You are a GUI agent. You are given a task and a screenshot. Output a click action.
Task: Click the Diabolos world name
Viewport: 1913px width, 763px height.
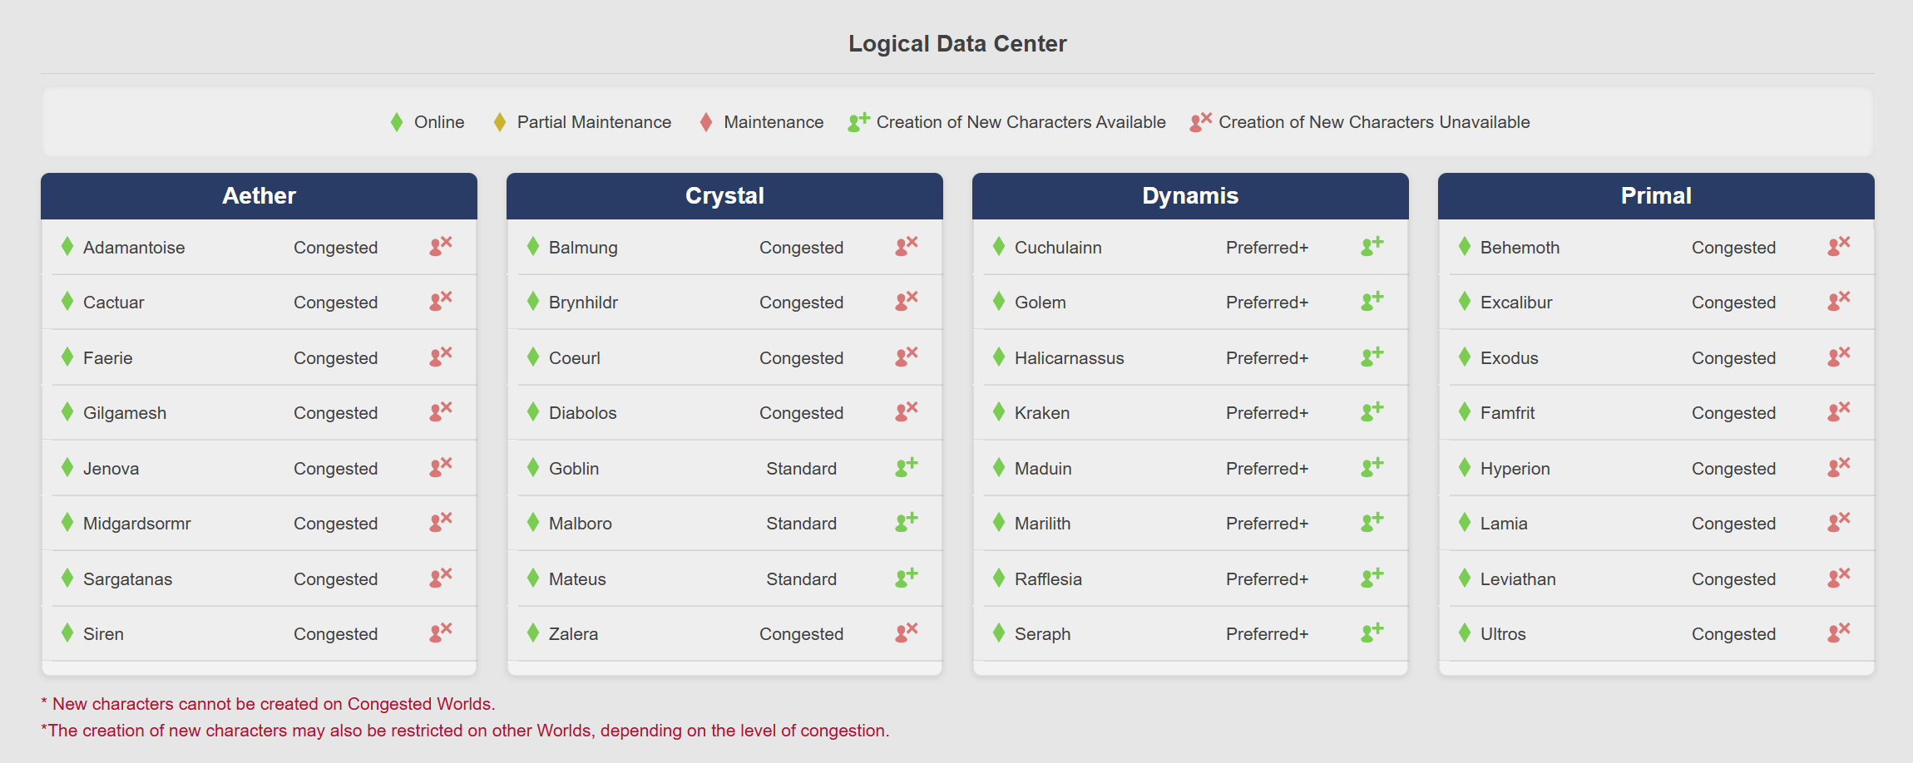pos(583,413)
